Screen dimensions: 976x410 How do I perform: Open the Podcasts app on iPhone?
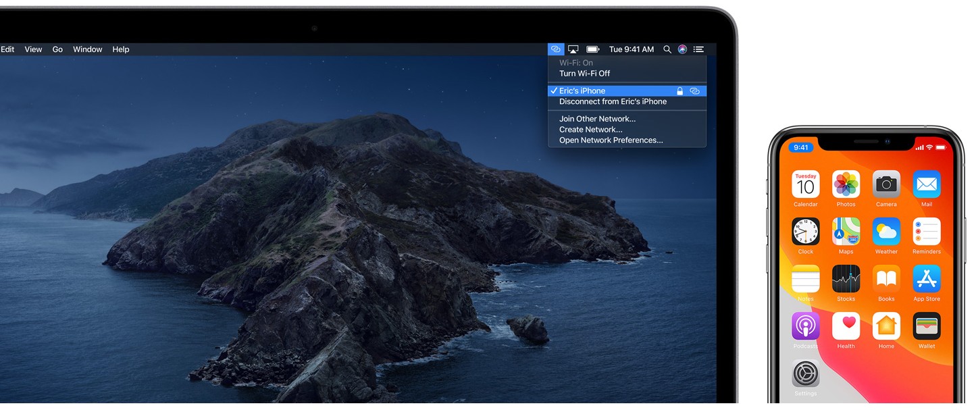pos(806,326)
